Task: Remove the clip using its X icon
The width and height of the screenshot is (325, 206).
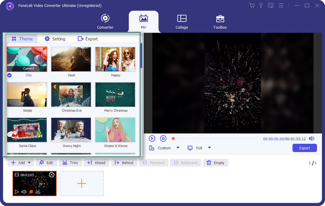Action: click(x=51, y=174)
